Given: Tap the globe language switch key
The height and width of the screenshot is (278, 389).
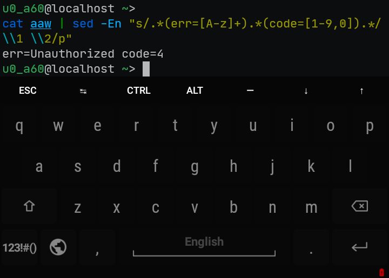Looking at the screenshot, I should (x=58, y=247).
